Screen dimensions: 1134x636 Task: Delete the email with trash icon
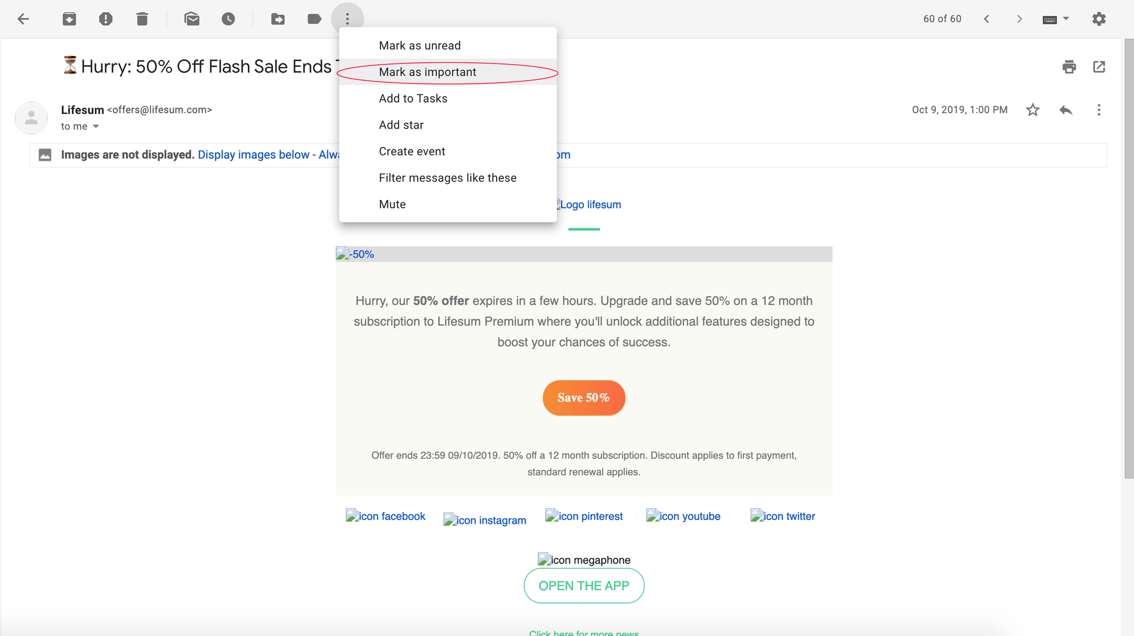tap(142, 19)
